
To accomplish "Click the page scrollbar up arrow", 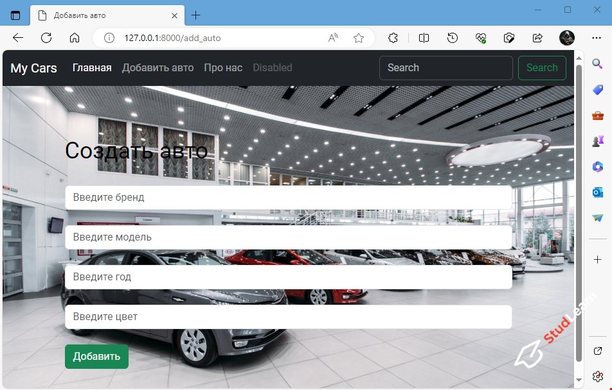I will [579, 58].
